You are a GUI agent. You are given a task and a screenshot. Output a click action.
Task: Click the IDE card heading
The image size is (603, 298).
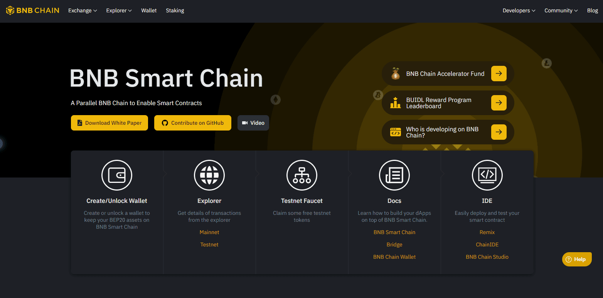point(487,201)
